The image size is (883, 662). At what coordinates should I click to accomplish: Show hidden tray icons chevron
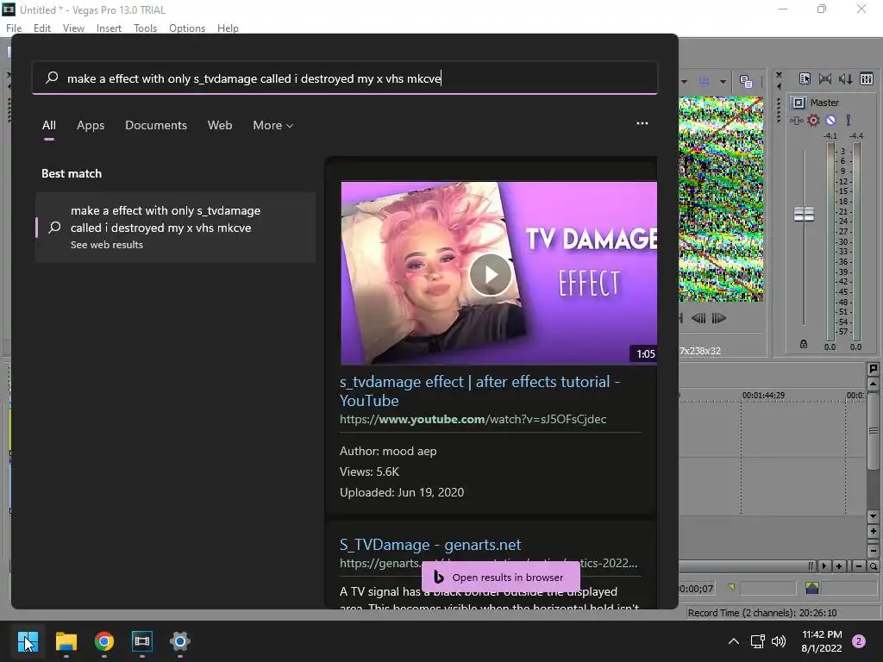pos(733,641)
